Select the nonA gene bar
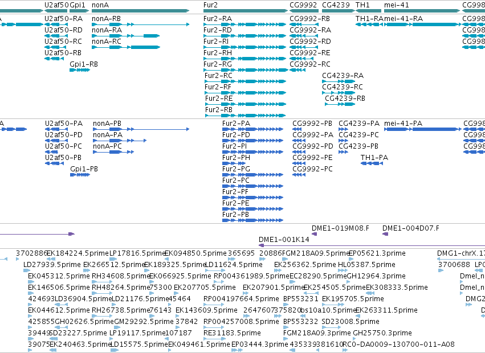Viewport: 485px width, 353px height. pos(140,11)
